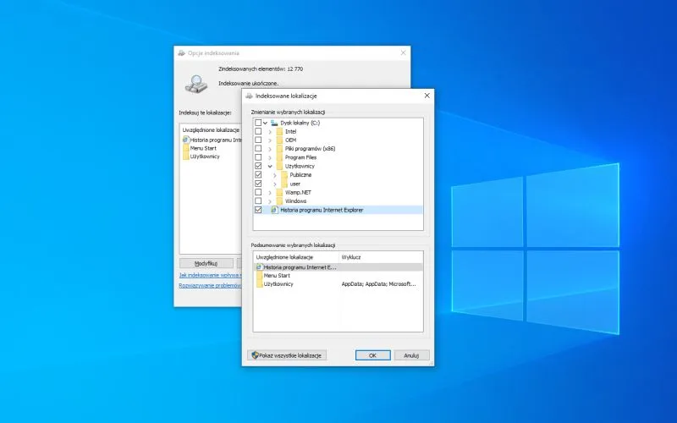Close the Opcje indeksowania window
Screen dimensions: 677x423
pyautogui.click(x=404, y=52)
